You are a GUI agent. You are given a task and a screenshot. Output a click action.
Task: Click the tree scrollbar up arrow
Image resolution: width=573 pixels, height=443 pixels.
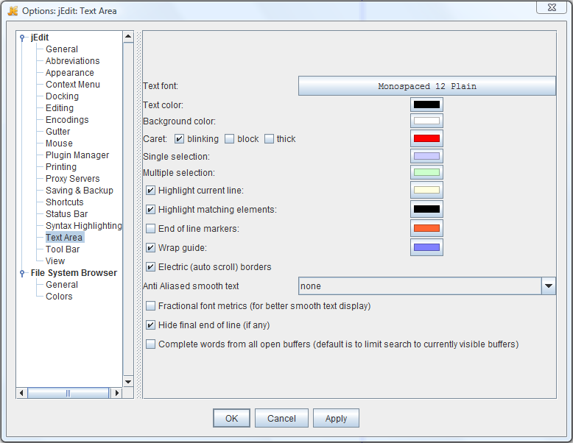(128, 37)
